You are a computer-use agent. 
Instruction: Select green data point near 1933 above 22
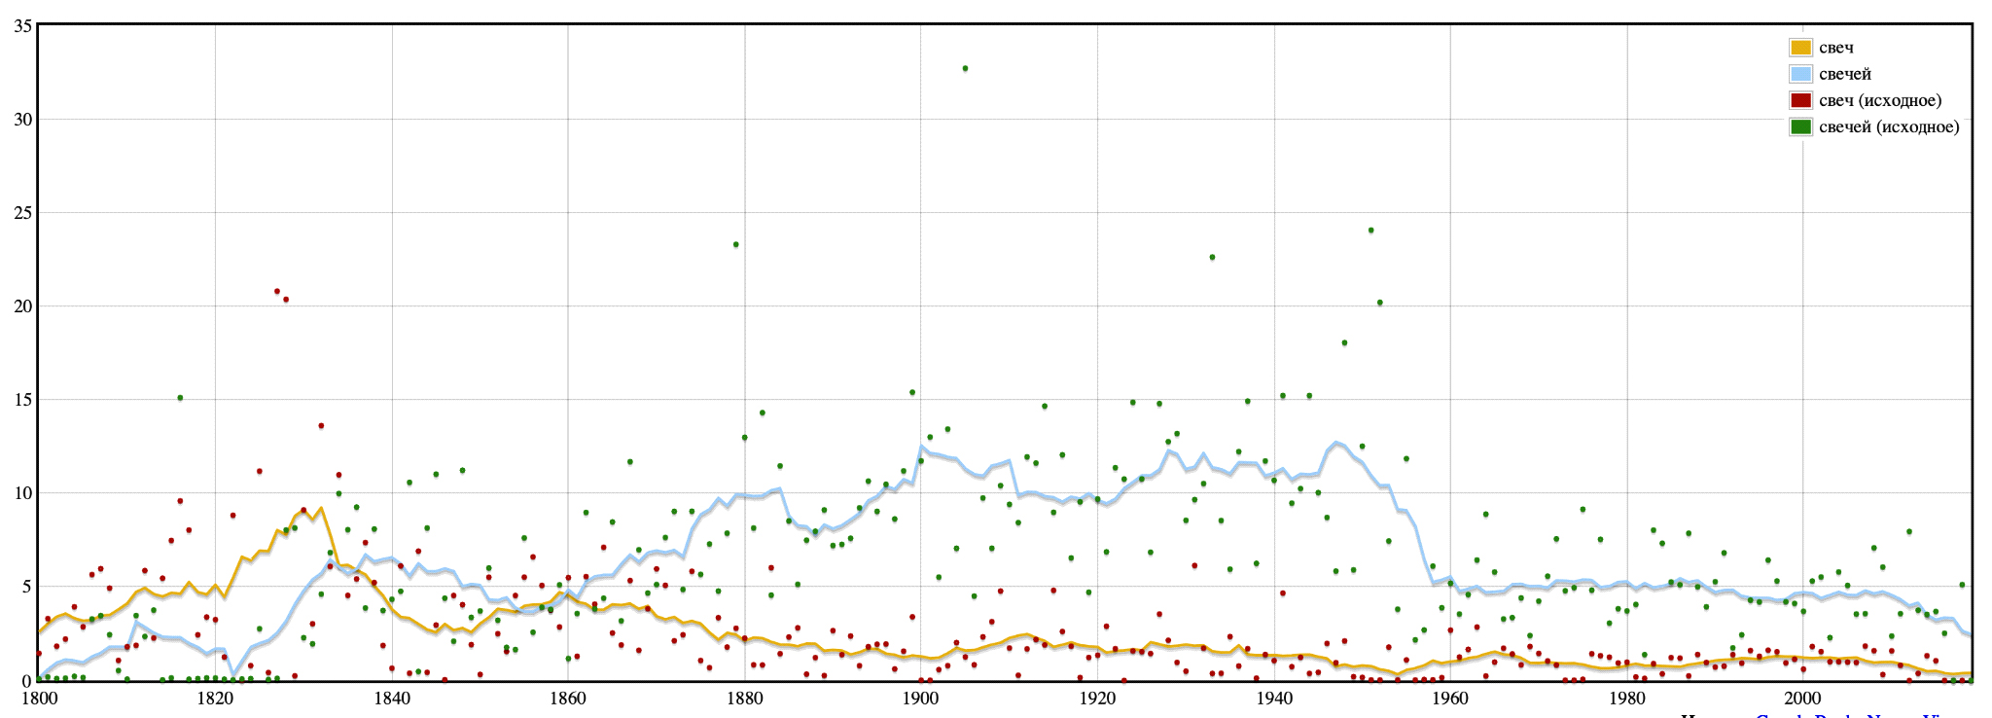[1212, 258]
